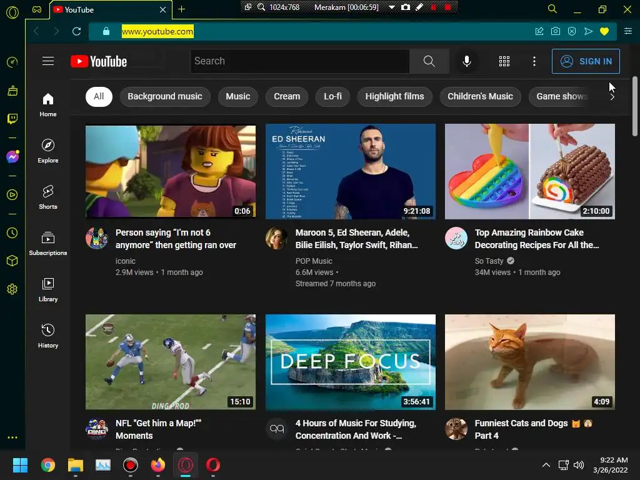Open Subscriptions in YouTube sidebar

tap(48, 244)
